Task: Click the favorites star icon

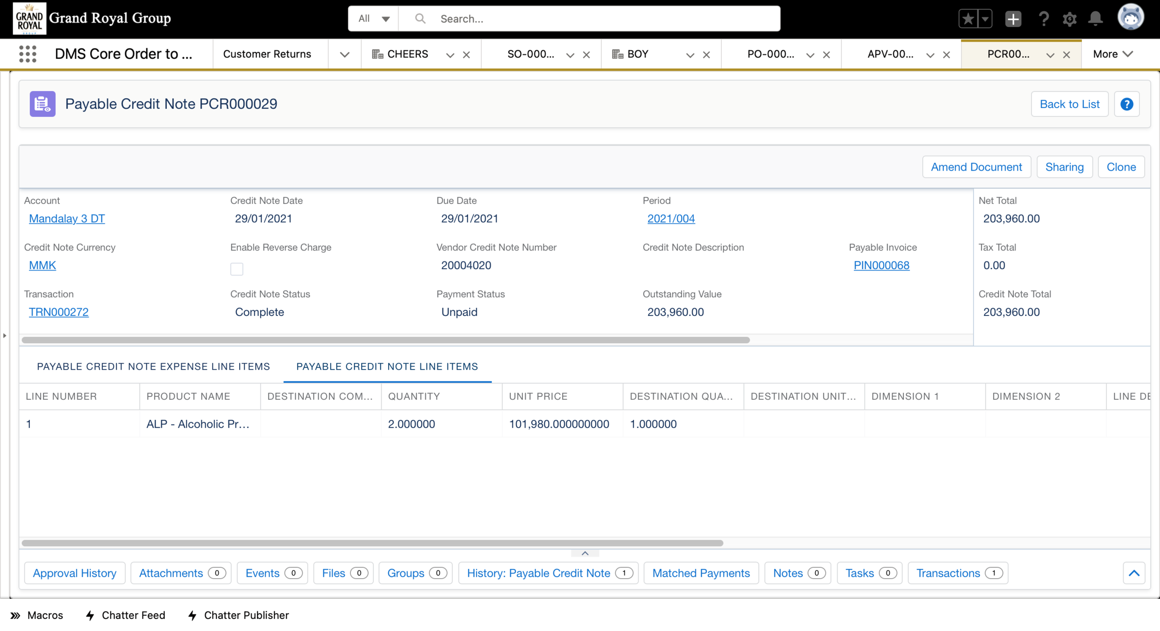Action: (968, 19)
